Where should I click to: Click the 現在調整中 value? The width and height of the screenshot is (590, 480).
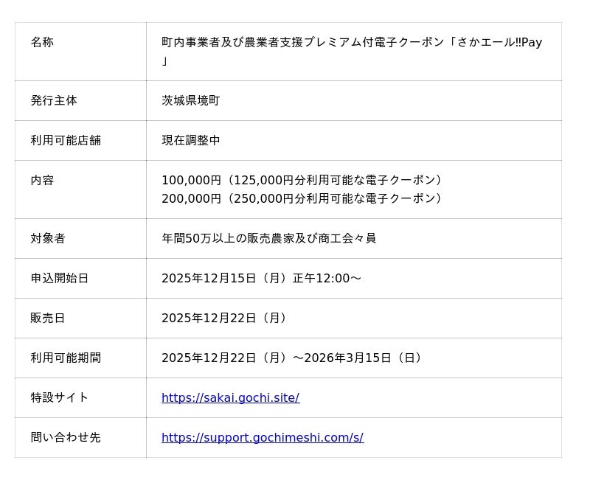point(190,141)
